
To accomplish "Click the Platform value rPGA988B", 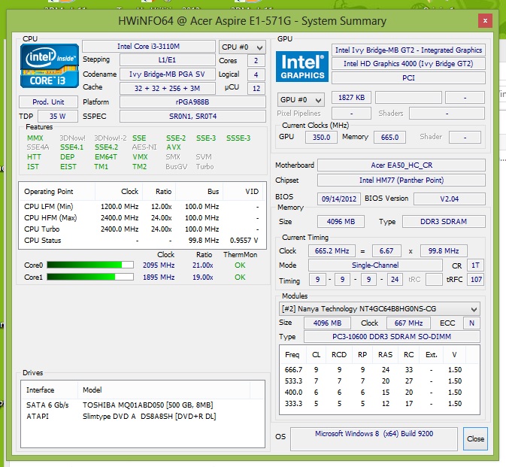I will [x=192, y=102].
